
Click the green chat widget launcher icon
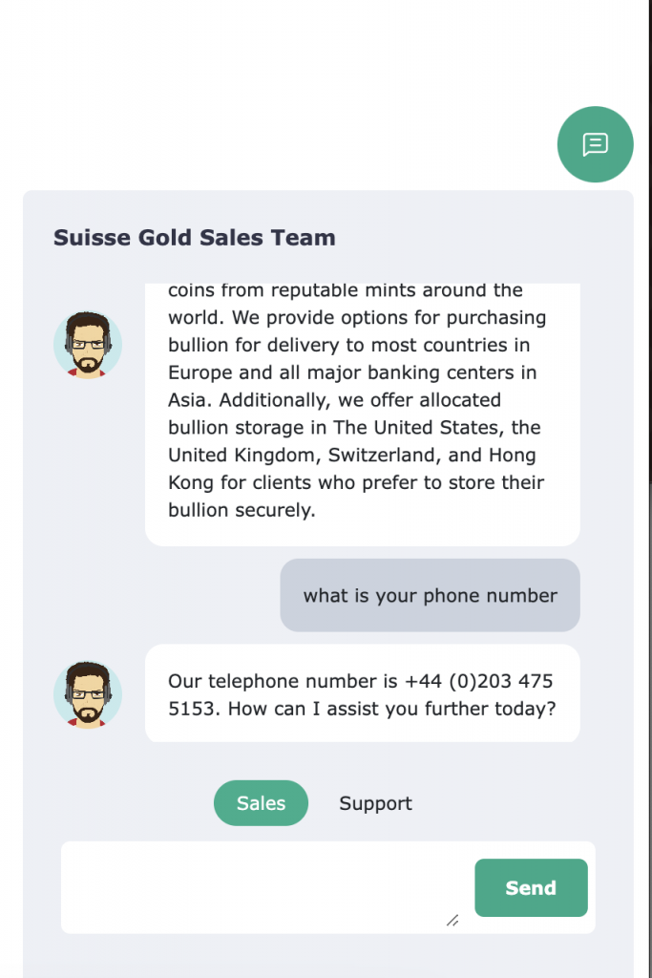click(x=596, y=144)
